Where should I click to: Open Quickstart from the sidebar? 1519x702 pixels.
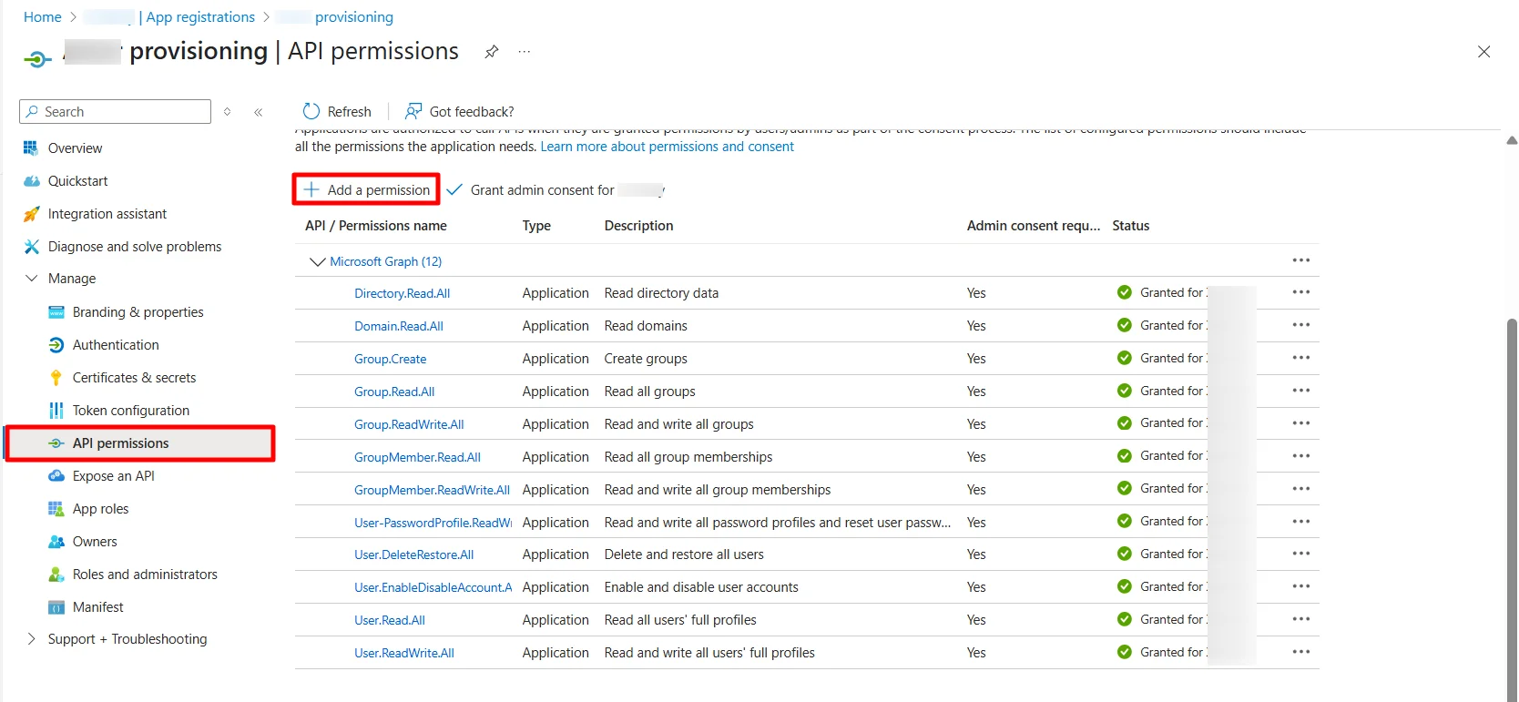(x=77, y=181)
